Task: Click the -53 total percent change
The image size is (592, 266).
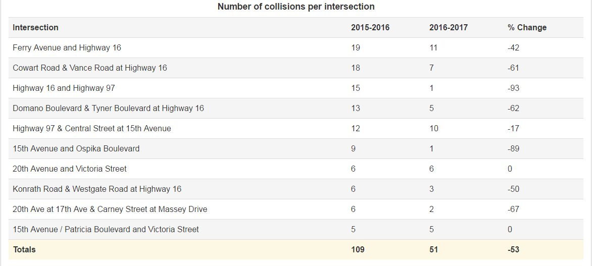Action: 514,250
